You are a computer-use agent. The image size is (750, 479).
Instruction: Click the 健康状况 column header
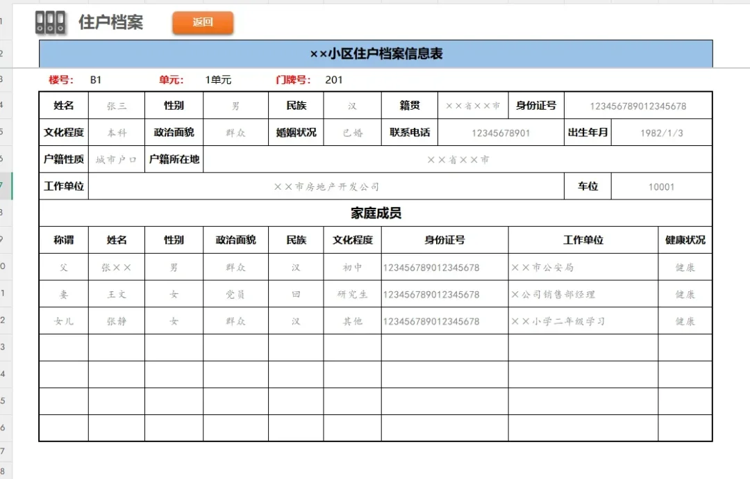pos(685,240)
